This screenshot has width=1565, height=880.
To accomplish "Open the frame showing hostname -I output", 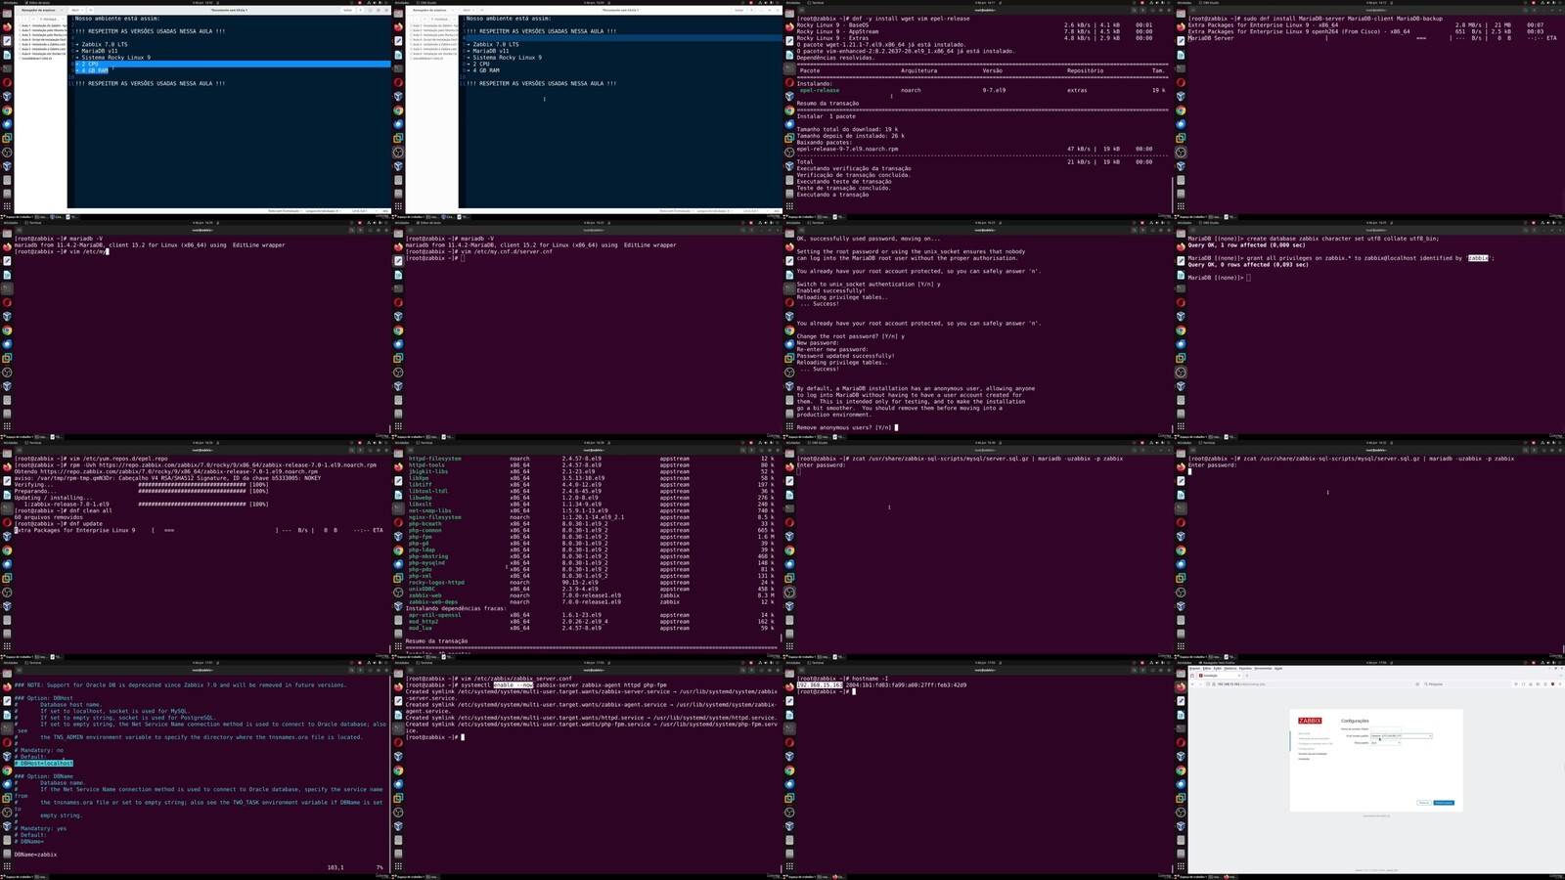I will pyautogui.click(x=978, y=770).
